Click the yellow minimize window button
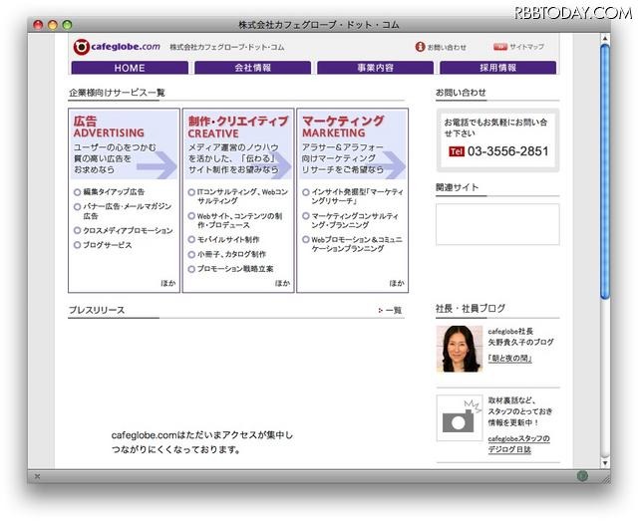This screenshot has width=638, height=521. (53, 25)
